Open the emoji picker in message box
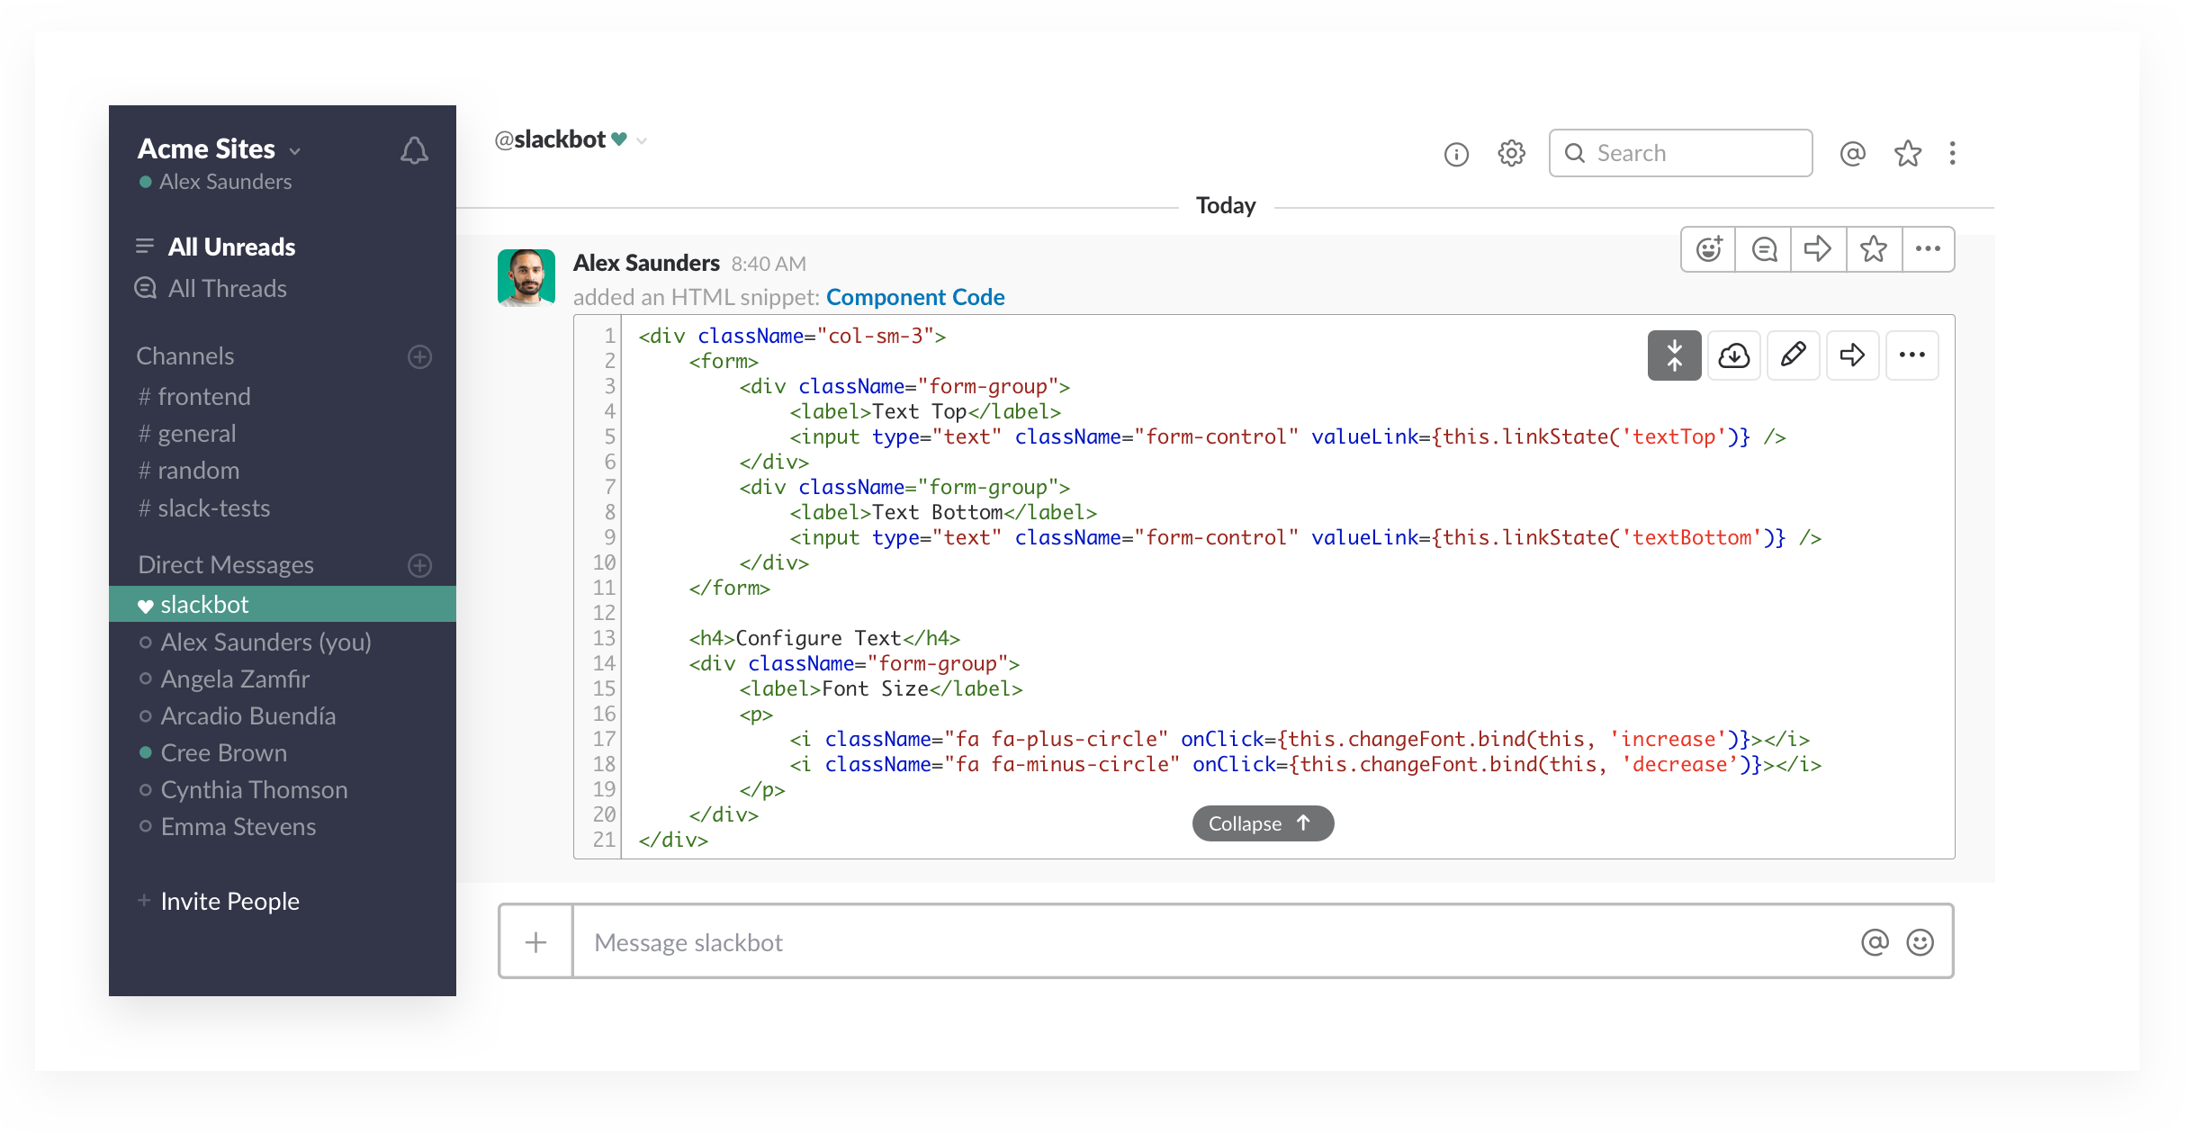The width and height of the screenshot is (2186, 1133). pos(1921,942)
